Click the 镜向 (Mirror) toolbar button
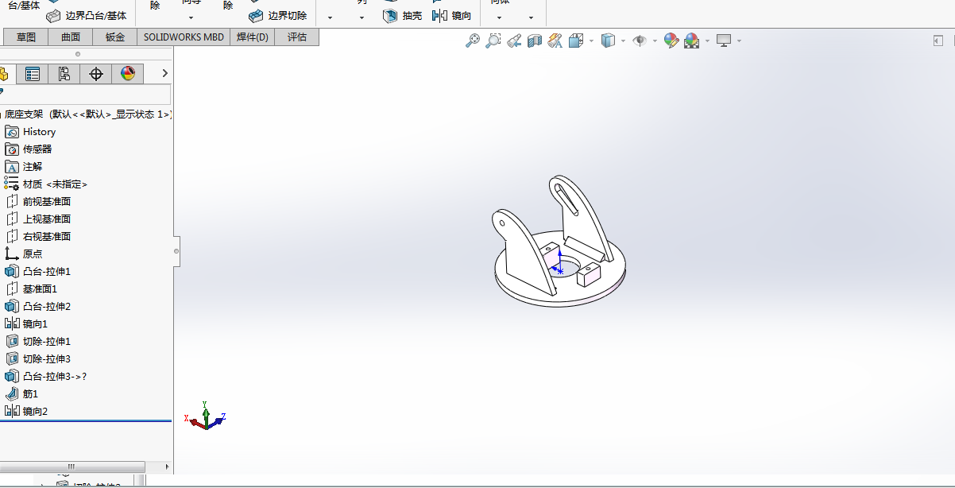Image resolution: width=955 pixels, height=488 pixels. pyautogui.click(x=451, y=16)
